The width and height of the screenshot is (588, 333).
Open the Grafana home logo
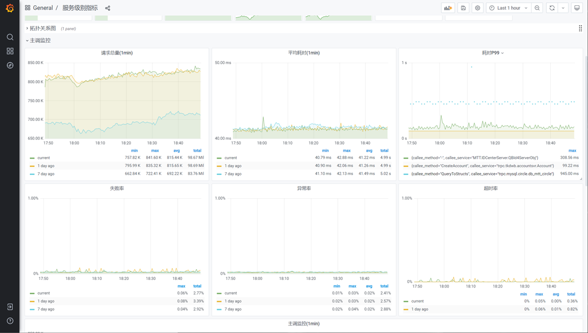(10, 8)
